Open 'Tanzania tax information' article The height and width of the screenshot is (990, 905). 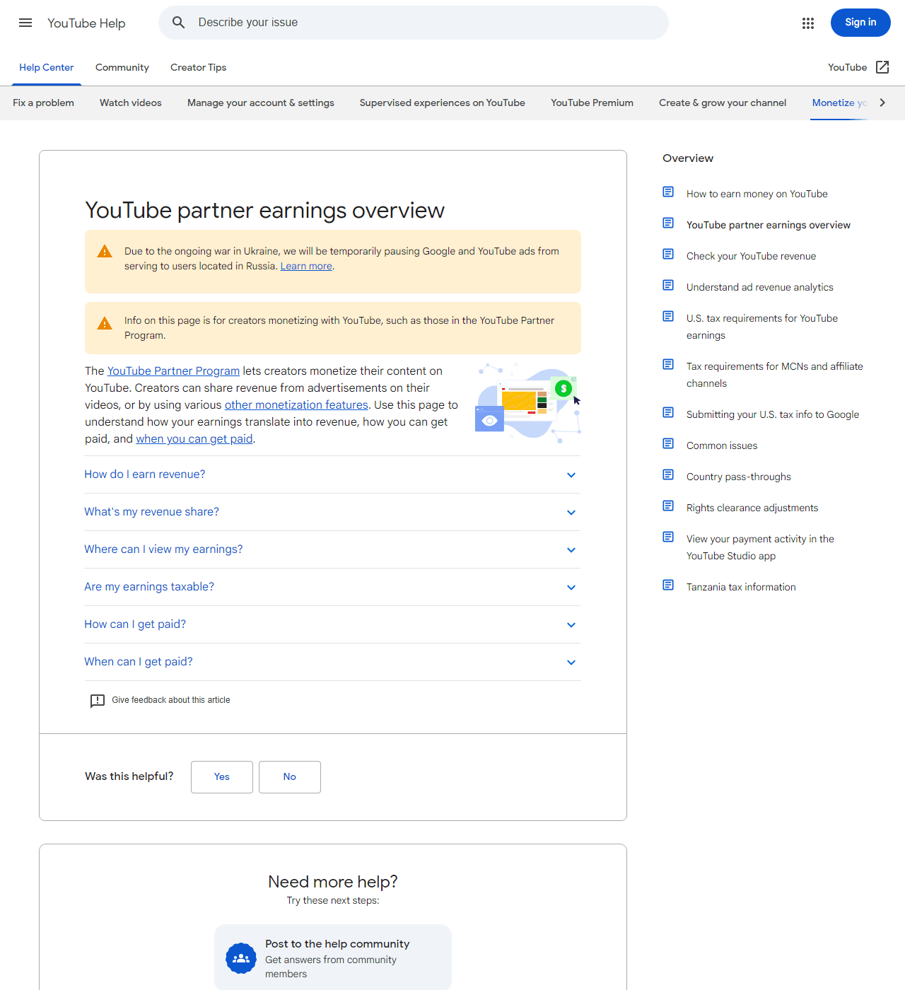pos(741,587)
